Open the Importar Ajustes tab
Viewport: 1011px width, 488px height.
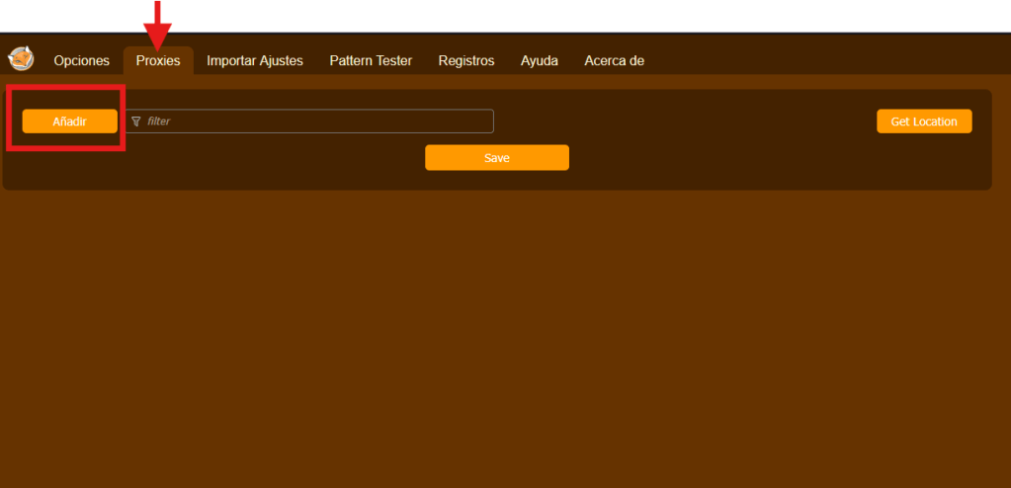(x=255, y=61)
